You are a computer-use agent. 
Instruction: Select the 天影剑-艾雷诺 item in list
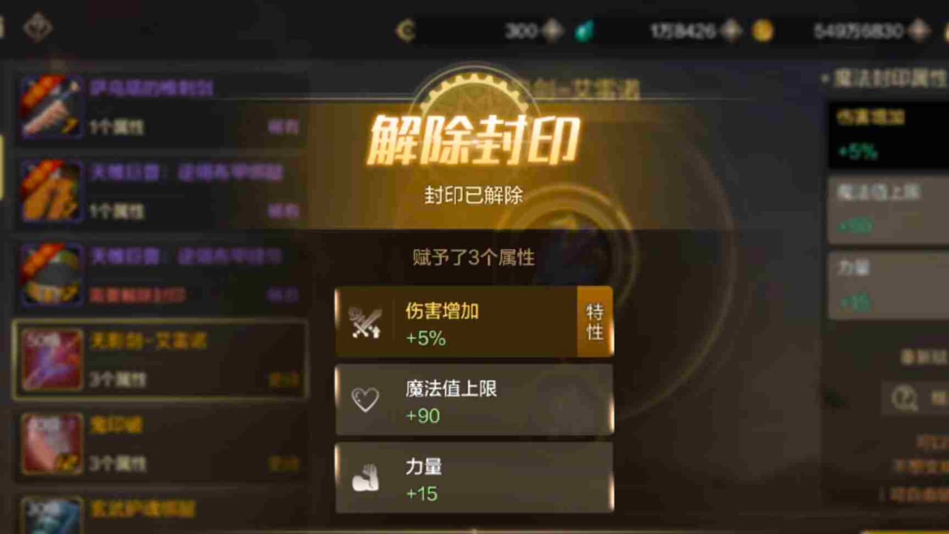tap(160, 360)
